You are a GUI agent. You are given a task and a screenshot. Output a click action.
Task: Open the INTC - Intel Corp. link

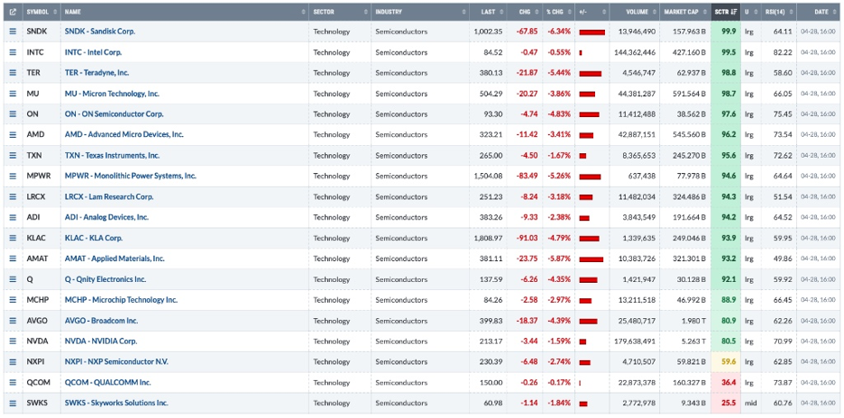(x=93, y=52)
